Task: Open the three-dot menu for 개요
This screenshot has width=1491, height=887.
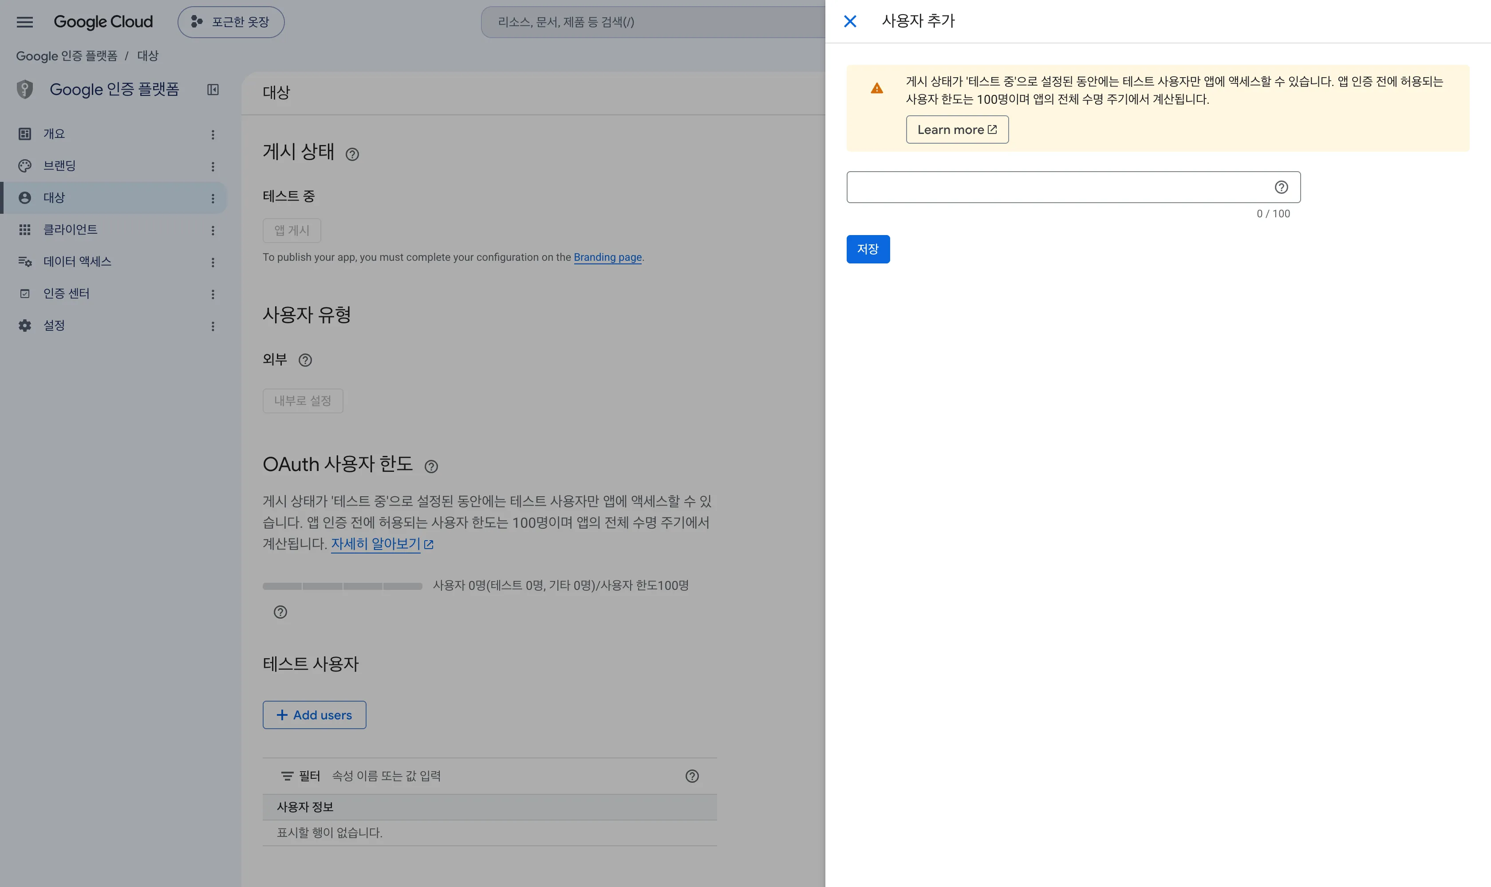Action: pos(213,134)
